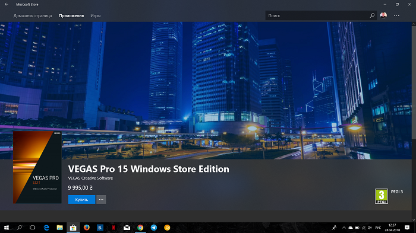Open the orange circle app on the taskbar

tap(167, 228)
